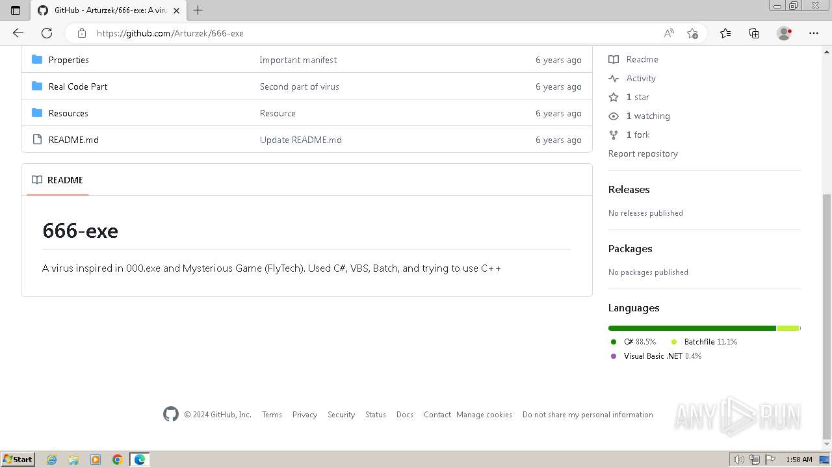Close the GitHub 666-exe tab
This screenshot has width=832, height=468.
[x=176, y=10]
